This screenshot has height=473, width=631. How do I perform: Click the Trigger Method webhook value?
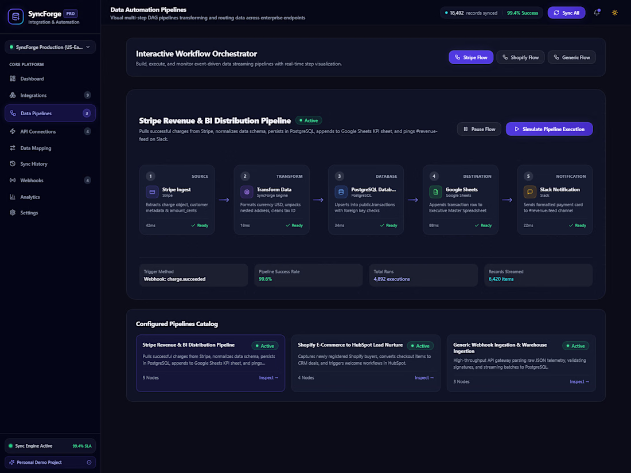coord(174,279)
